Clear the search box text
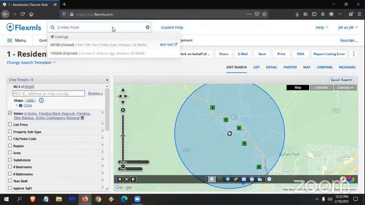This screenshot has height=205, width=365. click(148, 27)
